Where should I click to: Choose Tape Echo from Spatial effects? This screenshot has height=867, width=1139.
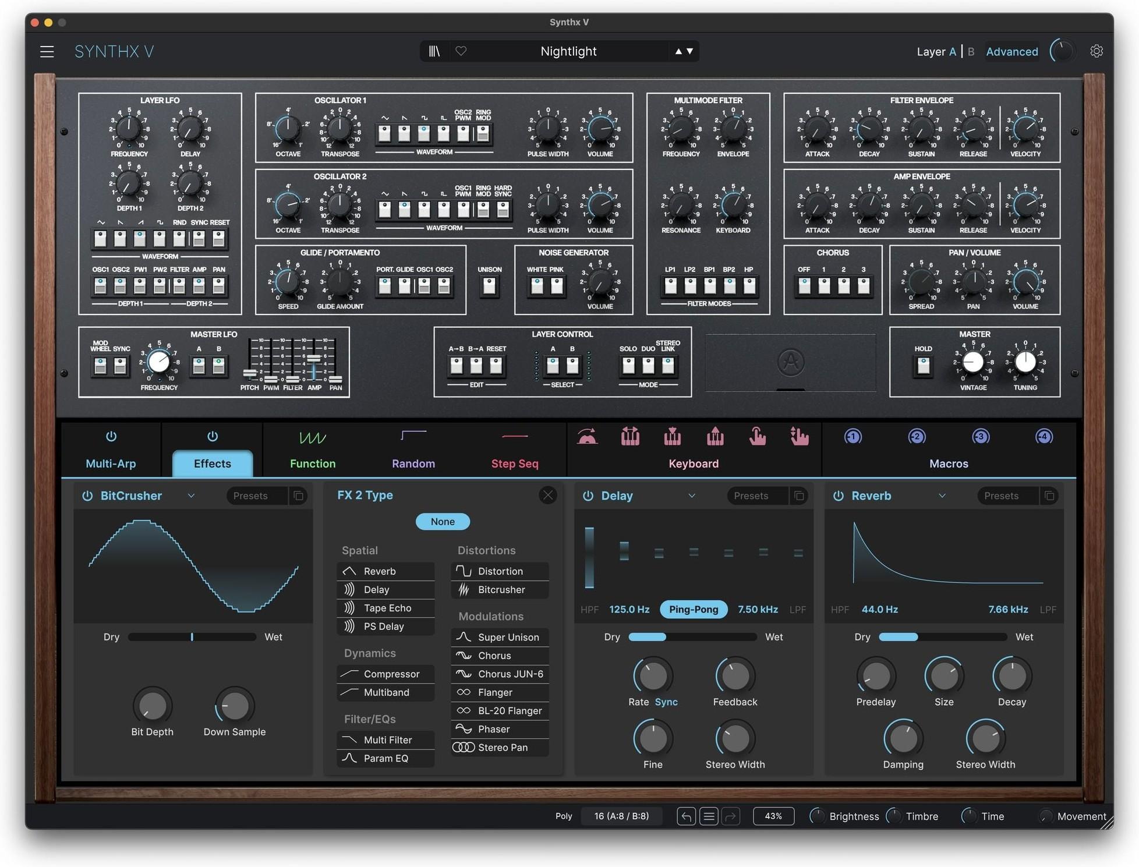[385, 608]
